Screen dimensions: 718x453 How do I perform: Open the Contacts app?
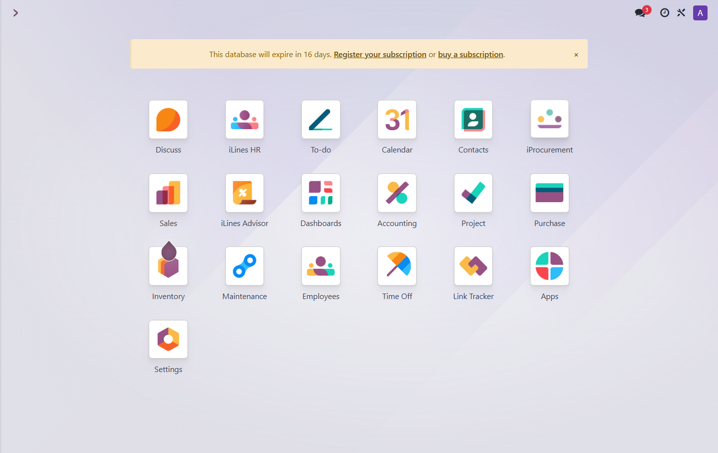tap(473, 120)
